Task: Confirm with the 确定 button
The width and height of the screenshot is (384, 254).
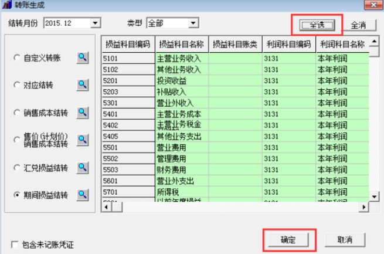Action: pos(288,240)
